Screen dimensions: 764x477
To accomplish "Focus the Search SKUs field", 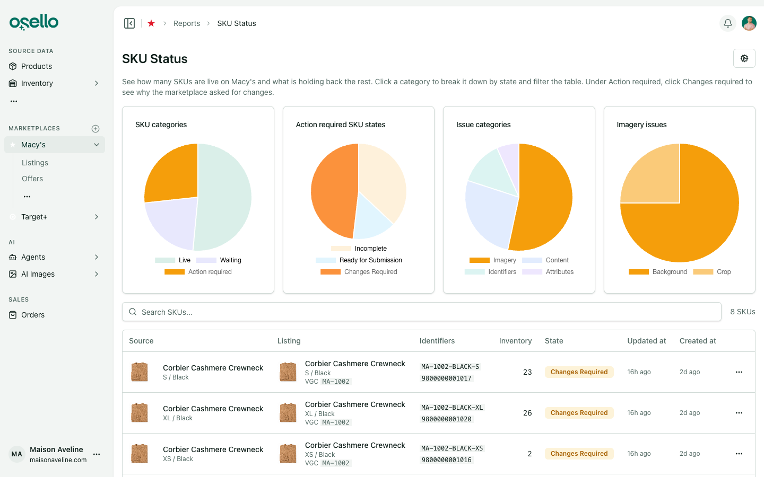I will coord(422,312).
